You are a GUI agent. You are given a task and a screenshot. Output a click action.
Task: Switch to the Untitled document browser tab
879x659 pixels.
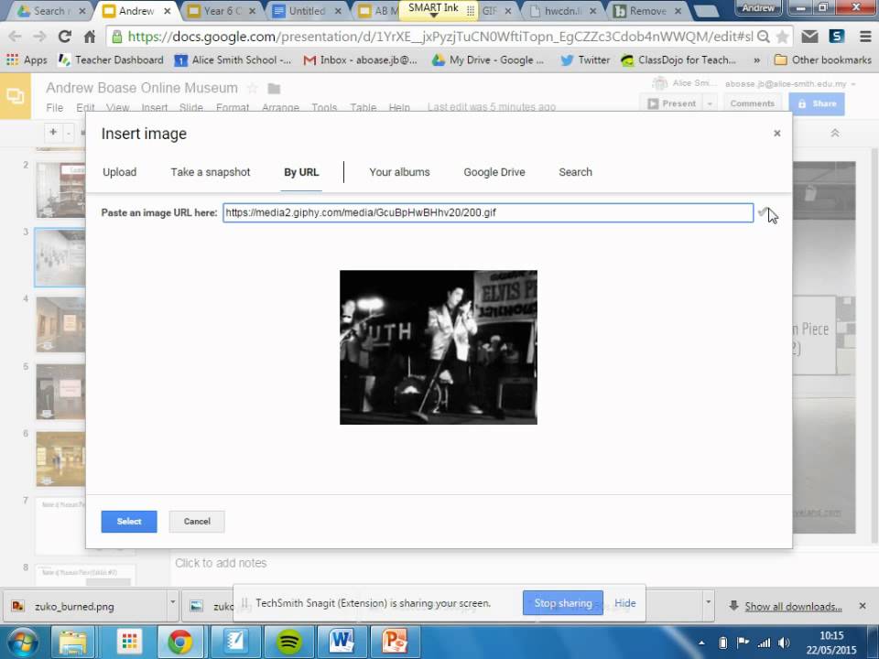307,11
